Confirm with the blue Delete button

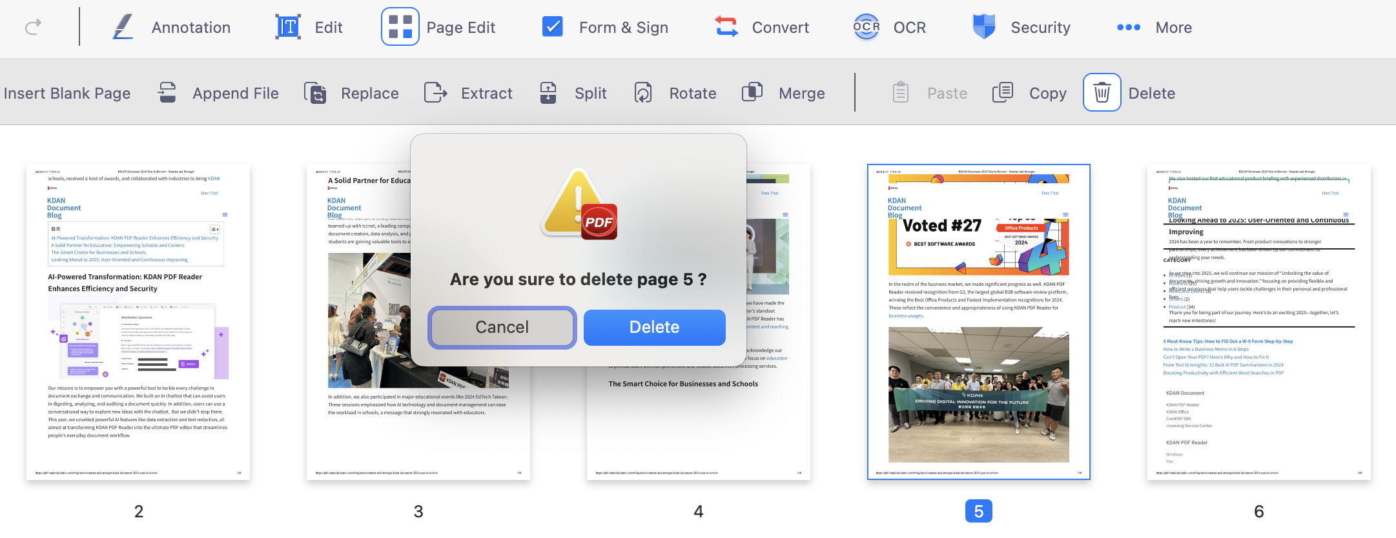[655, 327]
